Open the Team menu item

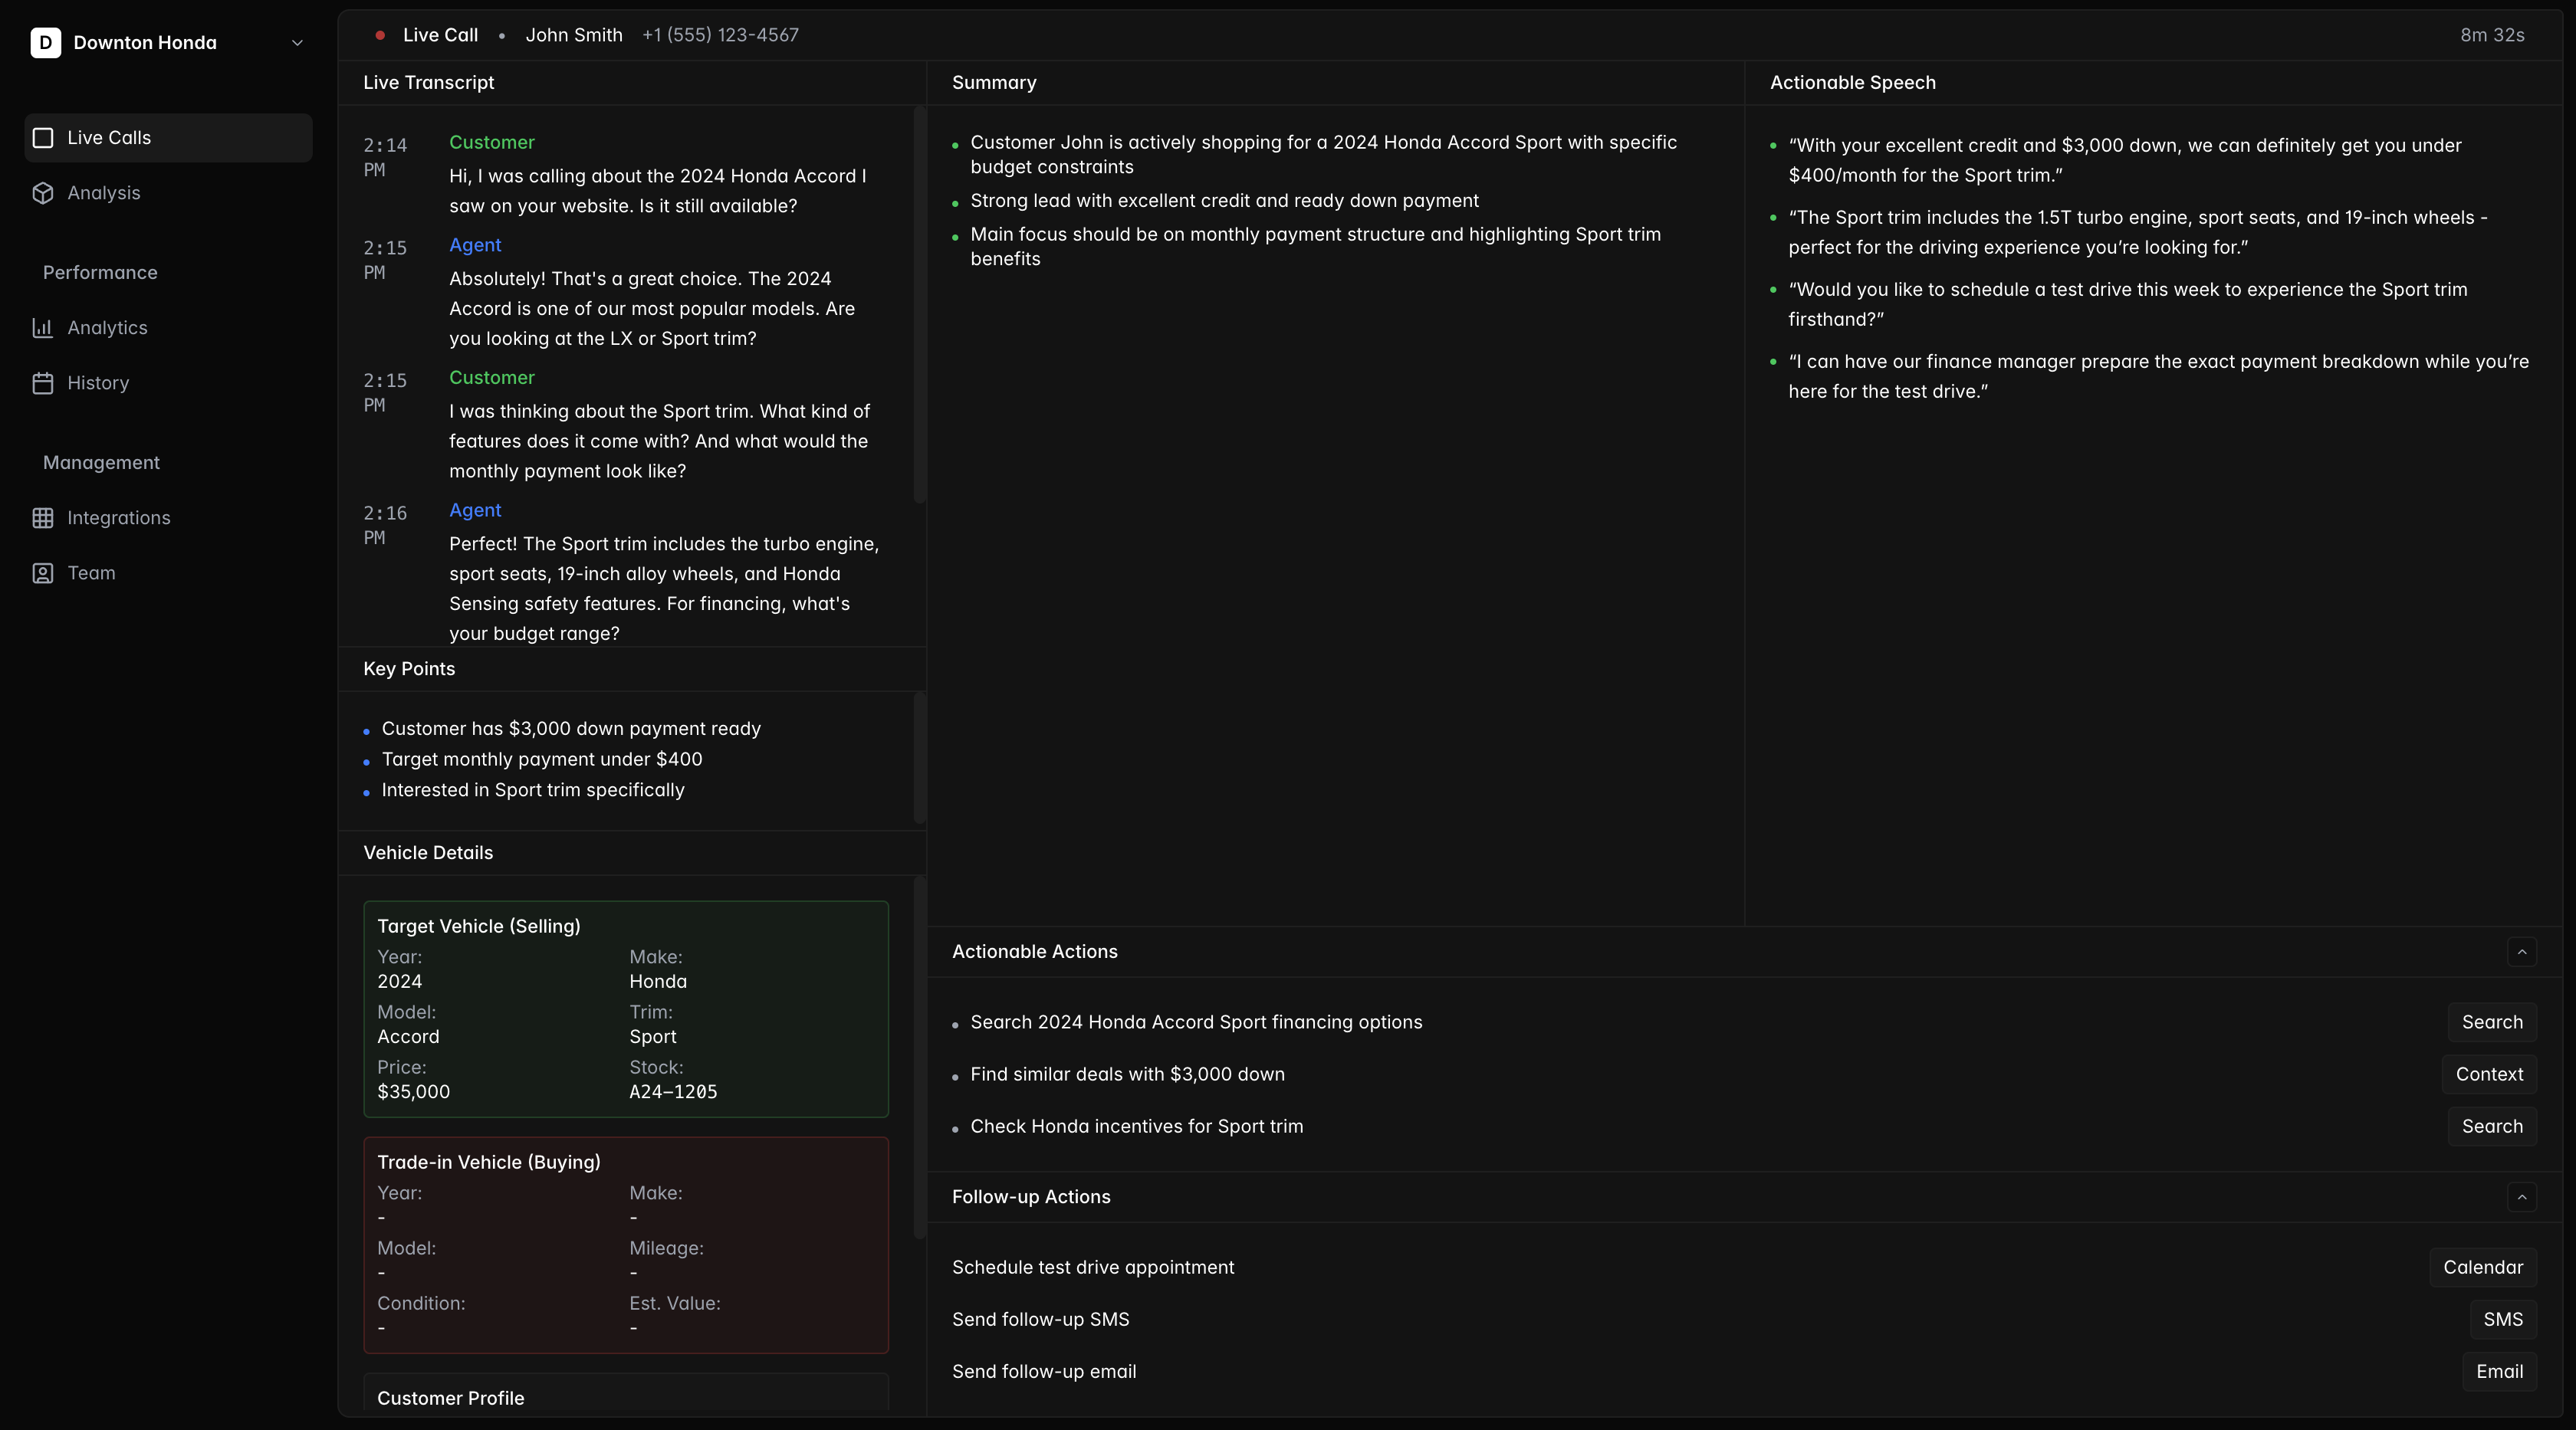tap(91, 572)
